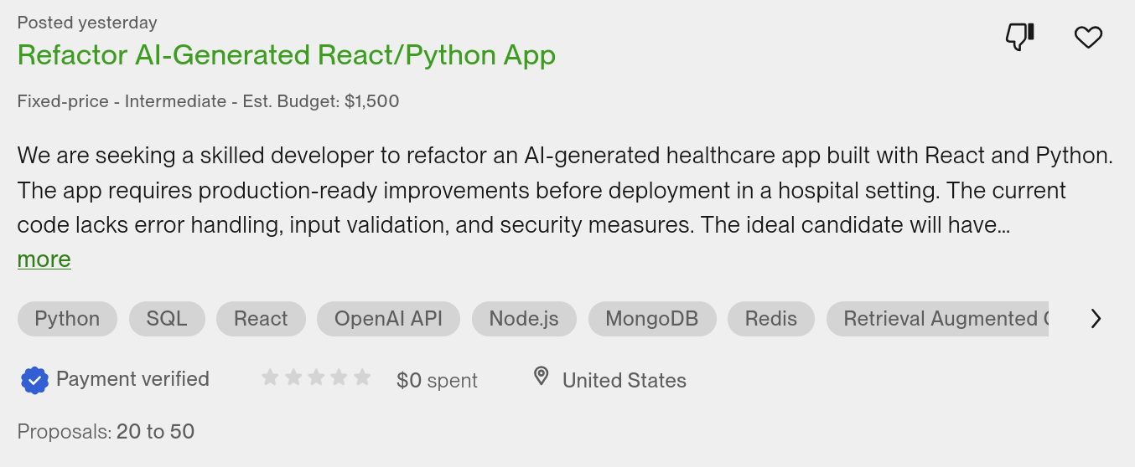Click the thumbs-down dislike icon
Image resolution: width=1135 pixels, height=467 pixels.
tap(1019, 37)
